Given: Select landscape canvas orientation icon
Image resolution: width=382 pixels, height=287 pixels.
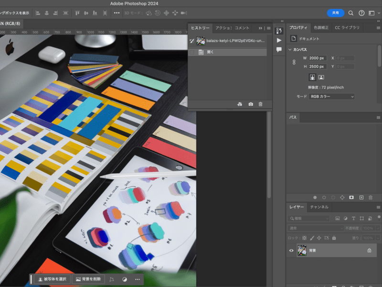Looking at the screenshot, I should click(x=321, y=77).
